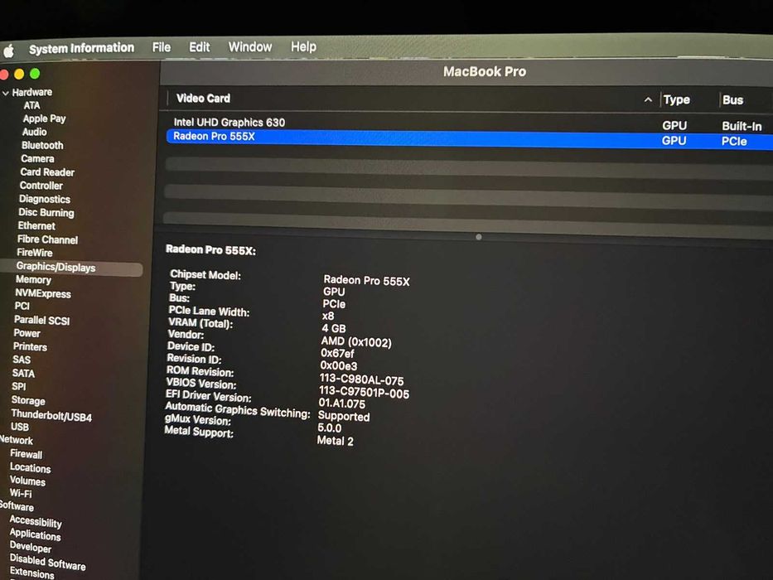Click the pane divider handle dot

[x=478, y=237]
